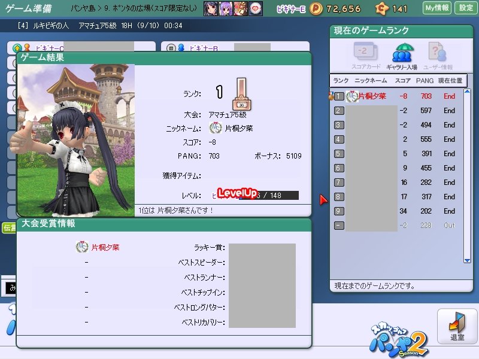Click rank 4 badge in the ranking list
The height and width of the screenshot is (359, 479).
[x=339, y=139]
